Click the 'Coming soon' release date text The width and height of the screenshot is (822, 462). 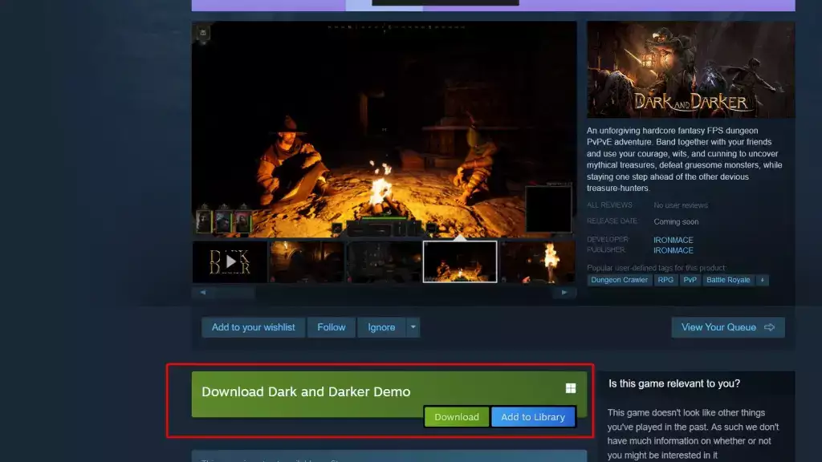[x=676, y=221]
